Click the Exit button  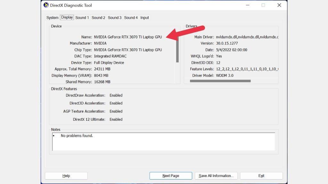click(261, 176)
